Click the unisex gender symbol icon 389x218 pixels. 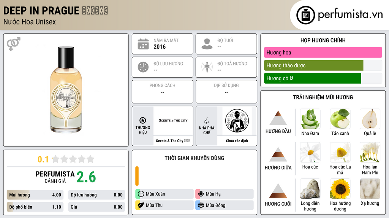coord(14,44)
